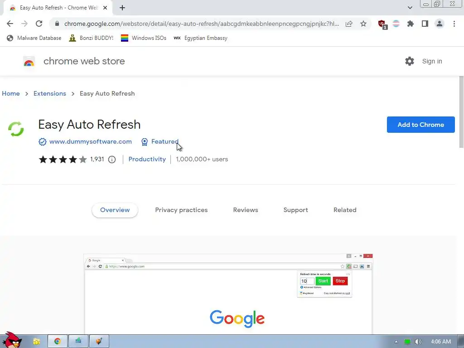Go to Extensions breadcrumb

tap(50, 93)
